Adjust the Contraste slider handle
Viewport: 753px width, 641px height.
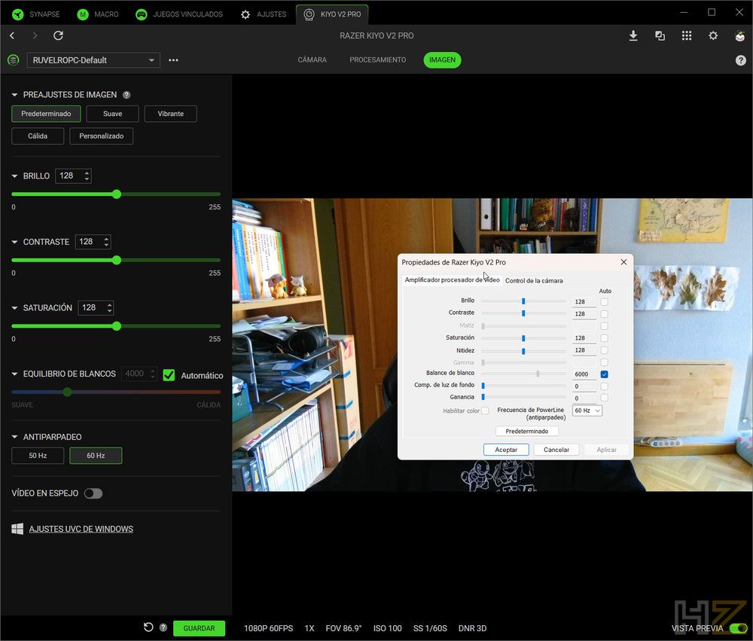coord(116,260)
